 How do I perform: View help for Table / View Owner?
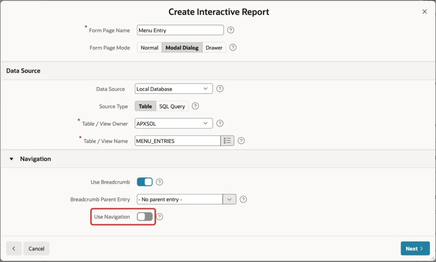pyautogui.click(x=220, y=123)
